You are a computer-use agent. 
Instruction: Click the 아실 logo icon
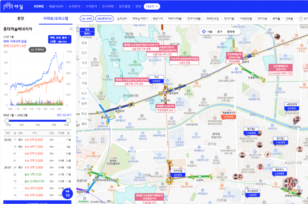pos(8,6)
